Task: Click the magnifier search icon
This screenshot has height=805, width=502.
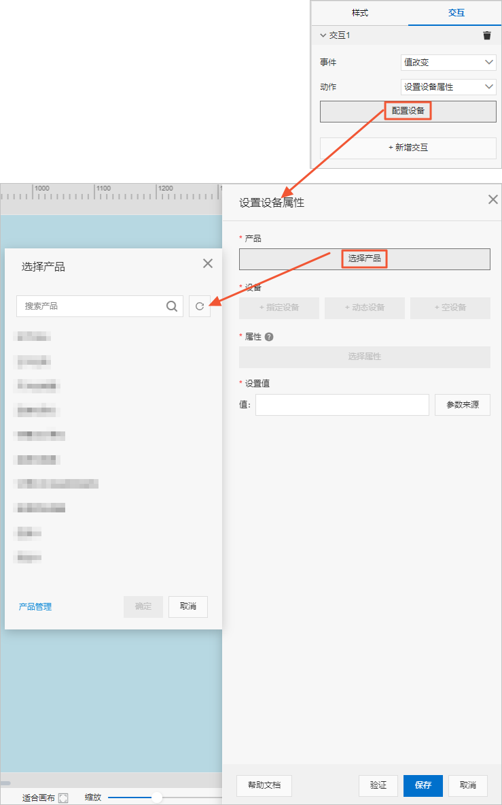Action: (172, 306)
